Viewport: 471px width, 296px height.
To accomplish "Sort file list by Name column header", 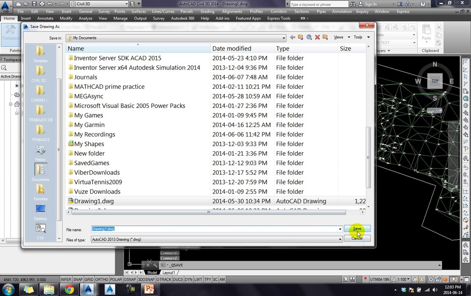I will [138, 49].
